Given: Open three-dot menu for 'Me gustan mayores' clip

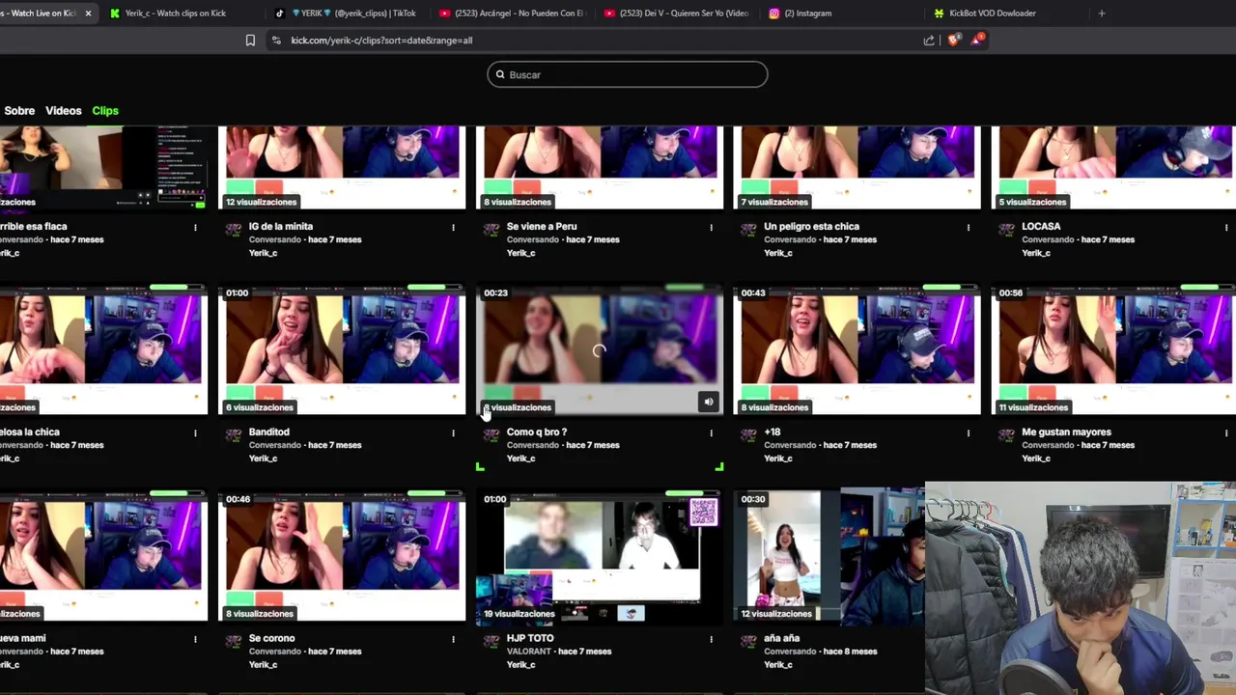Looking at the screenshot, I should click(1226, 433).
